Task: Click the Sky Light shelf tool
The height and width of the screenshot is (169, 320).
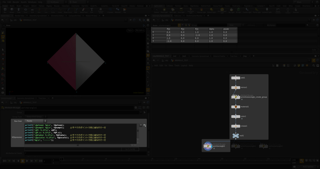Action: click(x=232, y=10)
